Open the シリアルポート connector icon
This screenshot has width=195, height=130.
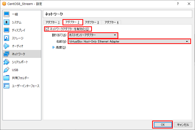click(6, 62)
